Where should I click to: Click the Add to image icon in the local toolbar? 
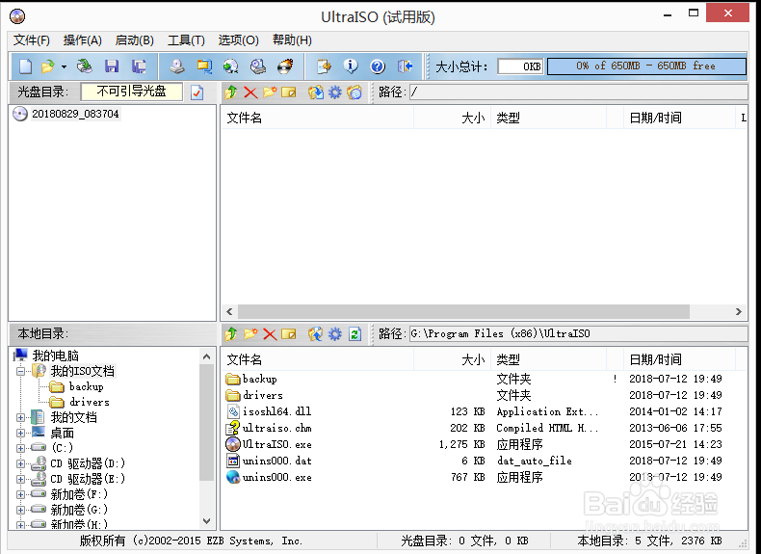click(x=315, y=334)
